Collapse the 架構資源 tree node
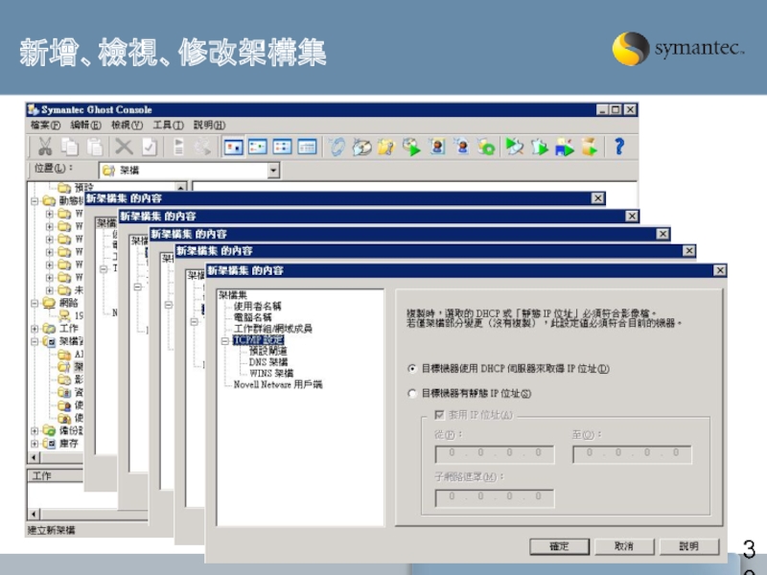 point(35,341)
